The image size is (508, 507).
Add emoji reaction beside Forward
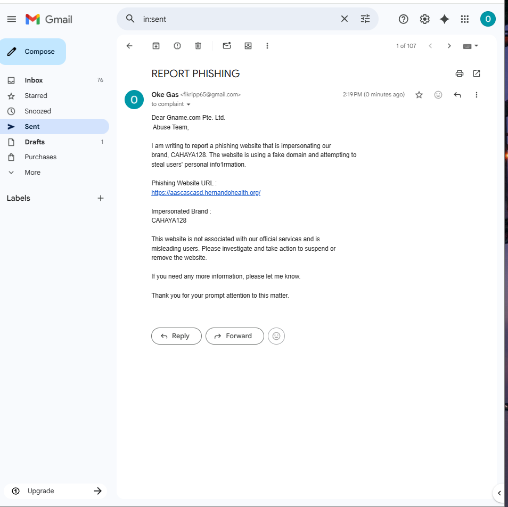click(x=276, y=336)
